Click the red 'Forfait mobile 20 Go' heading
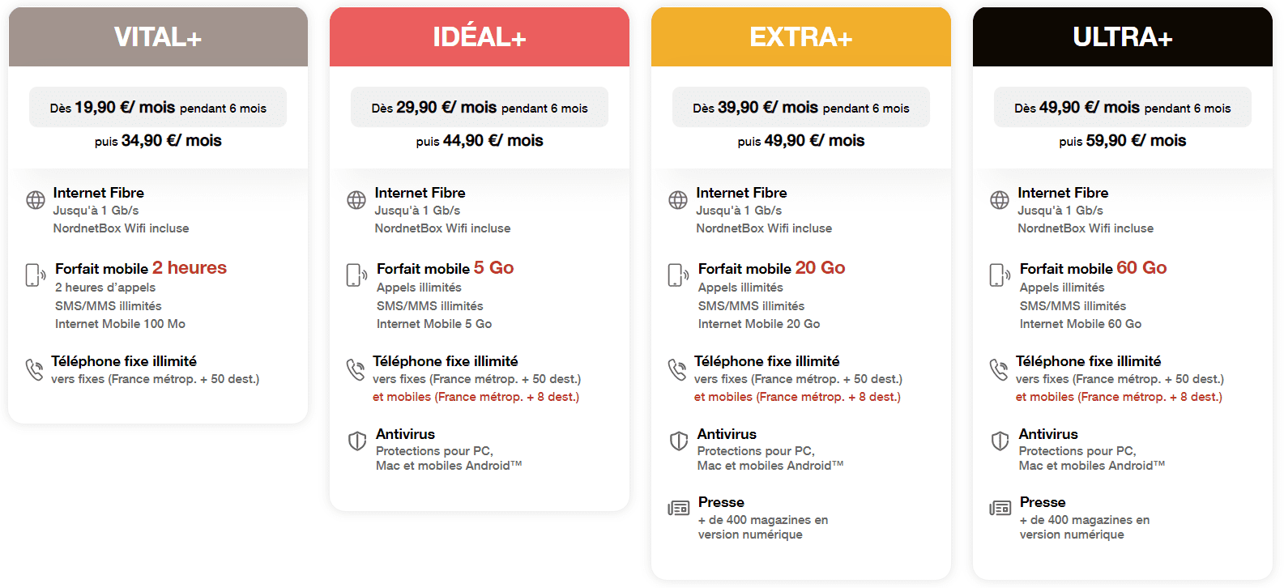 click(x=772, y=268)
